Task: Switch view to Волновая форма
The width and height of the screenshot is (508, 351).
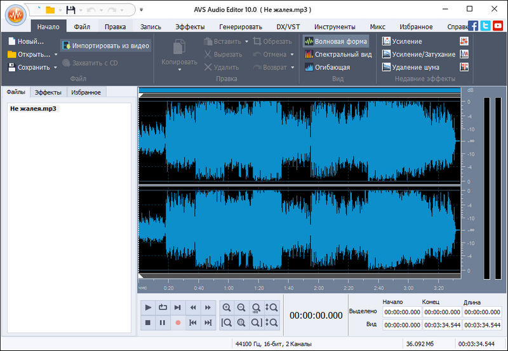Action: point(336,41)
